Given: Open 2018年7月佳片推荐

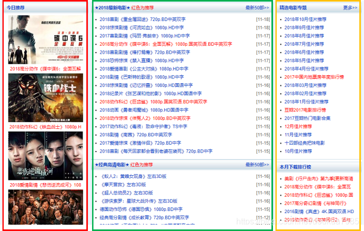Looking at the screenshot, I should [x=304, y=44].
